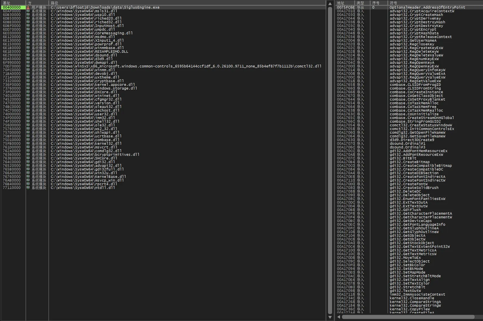The image size is (483, 321).
Task: Sort modules by the 路径 column header
Action: point(187,3)
